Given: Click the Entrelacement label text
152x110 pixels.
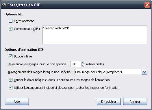Looking at the screenshot, I should tap(24, 21).
